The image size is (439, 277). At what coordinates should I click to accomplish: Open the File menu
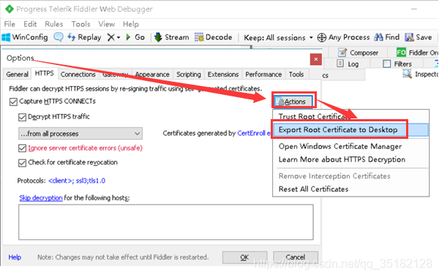pos(10,24)
